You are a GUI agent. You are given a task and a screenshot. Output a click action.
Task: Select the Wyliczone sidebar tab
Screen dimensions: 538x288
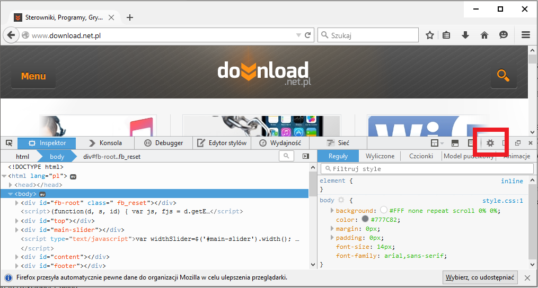tap(380, 156)
